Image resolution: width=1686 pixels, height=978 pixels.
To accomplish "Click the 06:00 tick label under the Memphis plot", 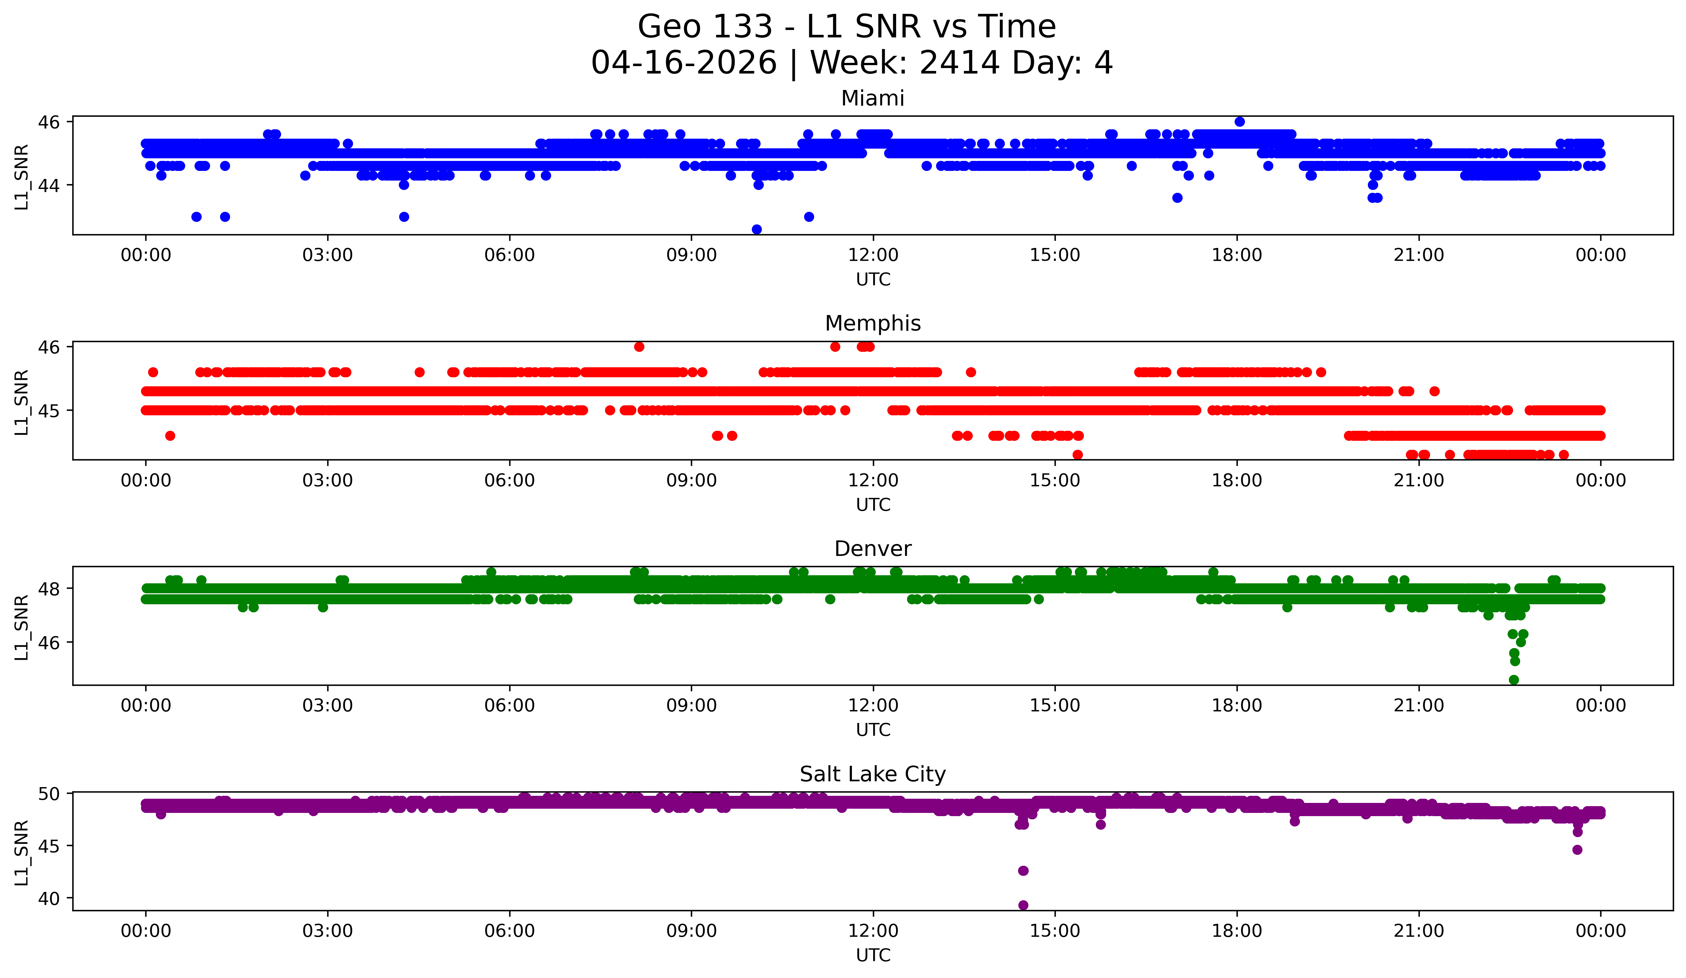I will click(509, 481).
